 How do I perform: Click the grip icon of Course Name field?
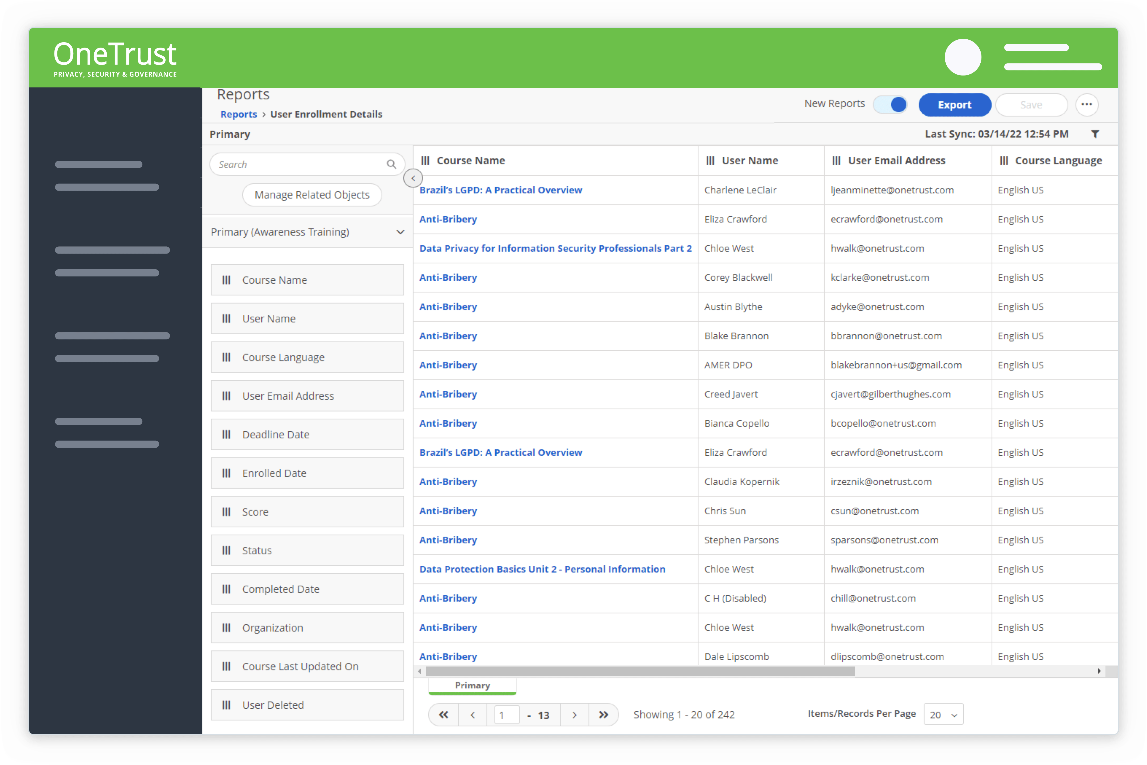226,280
